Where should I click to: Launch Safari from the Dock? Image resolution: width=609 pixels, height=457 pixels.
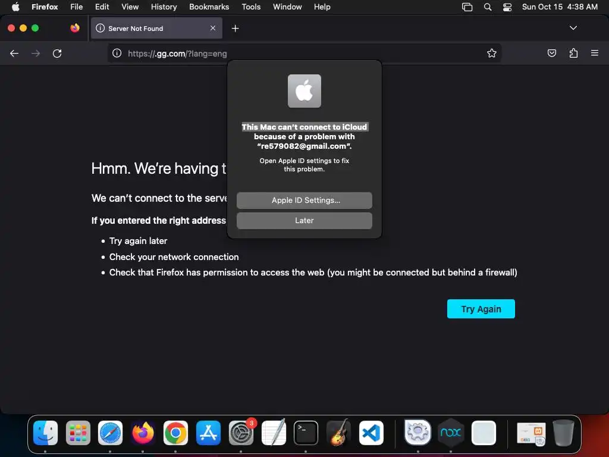pyautogui.click(x=110, y=433)
